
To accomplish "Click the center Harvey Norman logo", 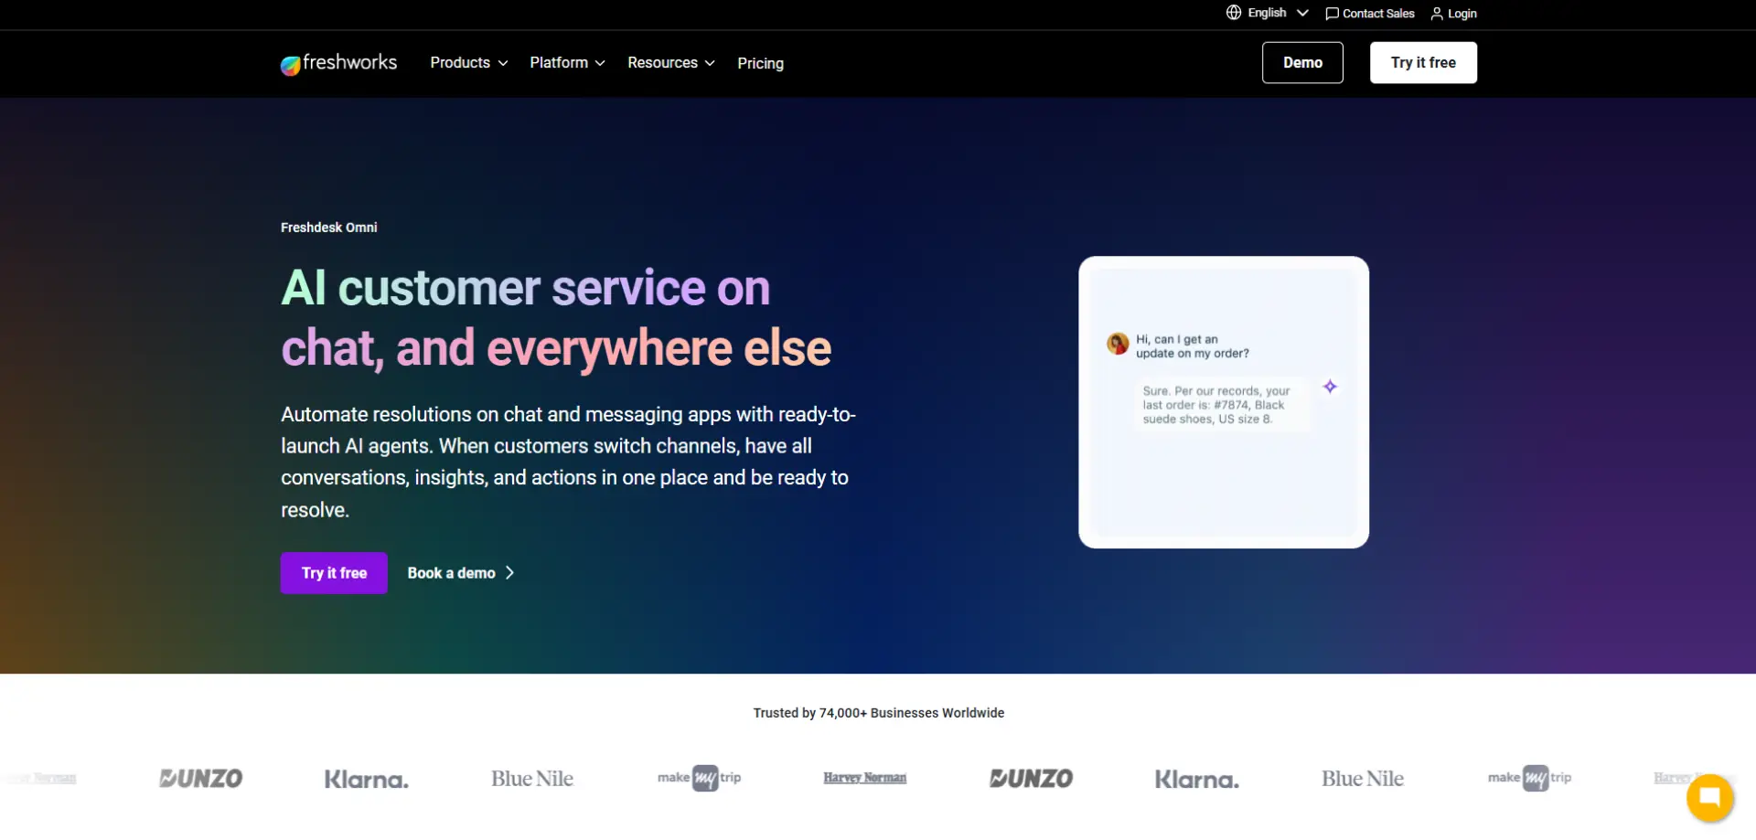I will [x=864, y=778].
